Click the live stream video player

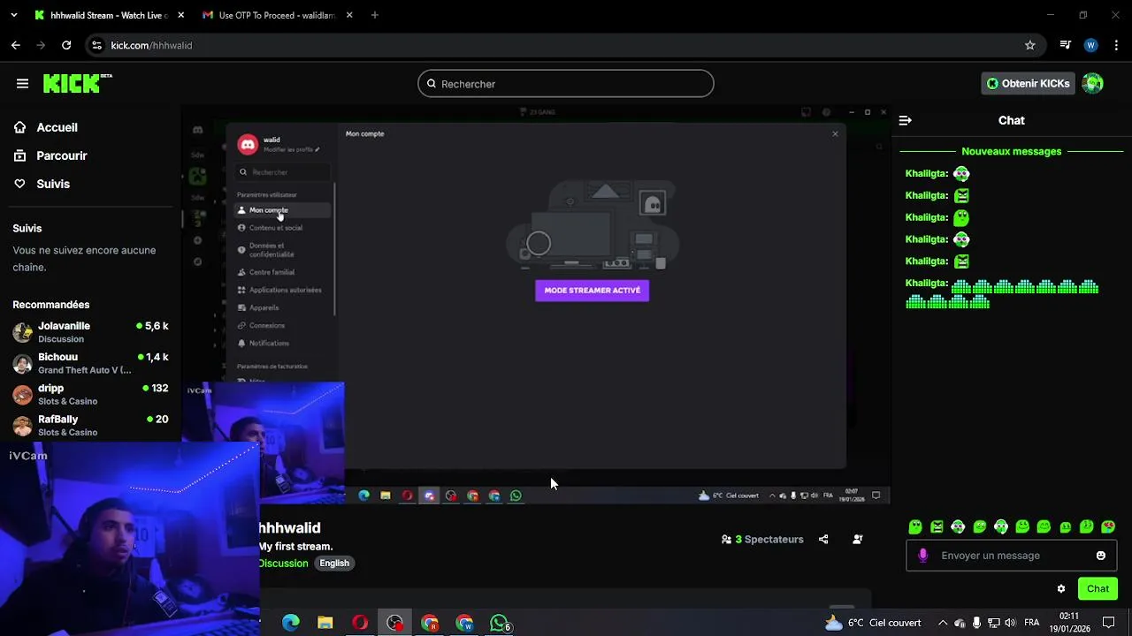[535, 305]
